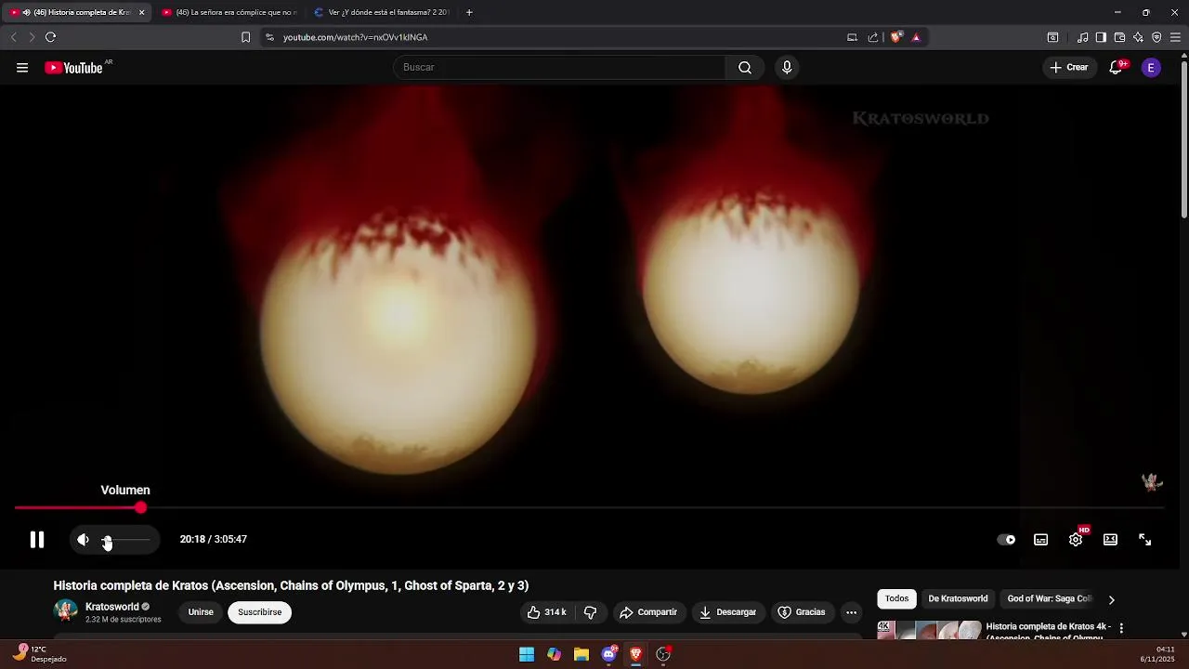Toggle the browser sidebar panel
Viewport: 1189px width, 669px height.
point(1101,37)
